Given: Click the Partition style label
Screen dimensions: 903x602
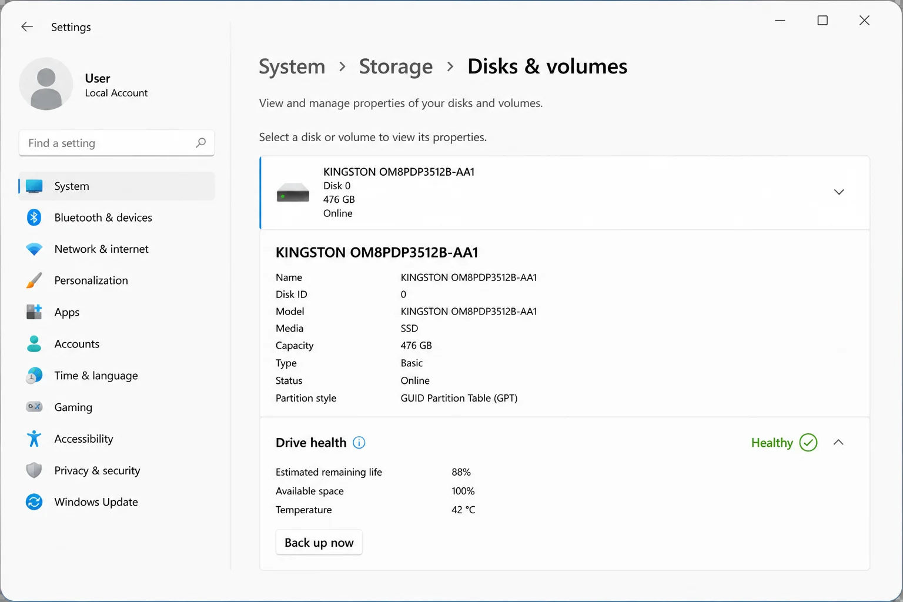Looking at the screenshot, I should click(306, 398).
